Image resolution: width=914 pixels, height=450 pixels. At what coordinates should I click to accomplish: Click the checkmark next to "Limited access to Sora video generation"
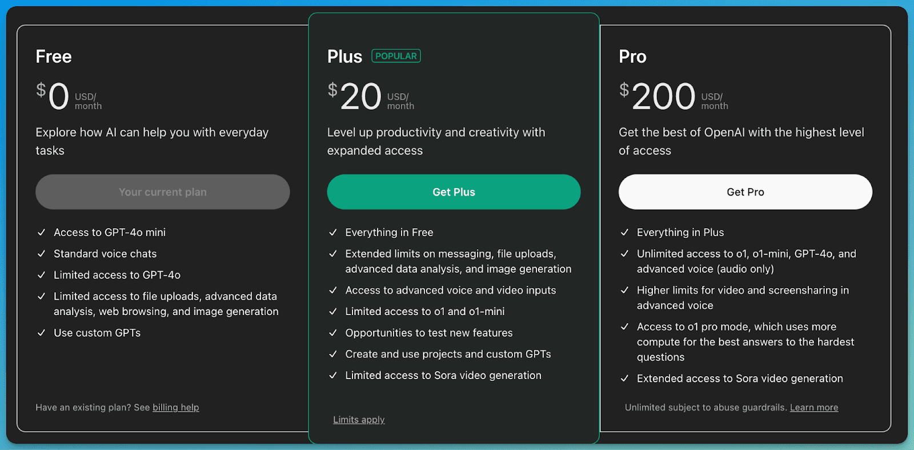point(333,375)
